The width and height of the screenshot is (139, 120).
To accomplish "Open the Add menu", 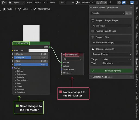I will [45, 2].
